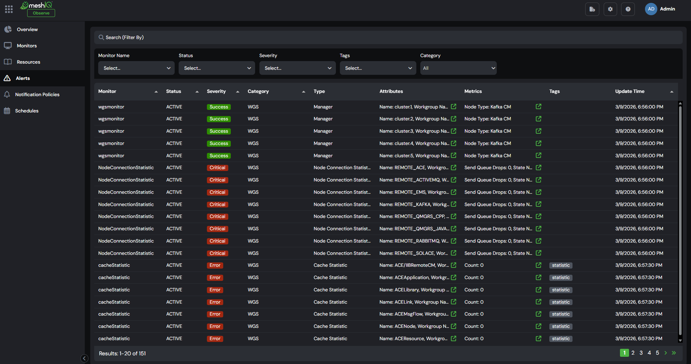691x364 pixels.
Task: Open the app launcher grid icon
Action: [x=9, y=9]
